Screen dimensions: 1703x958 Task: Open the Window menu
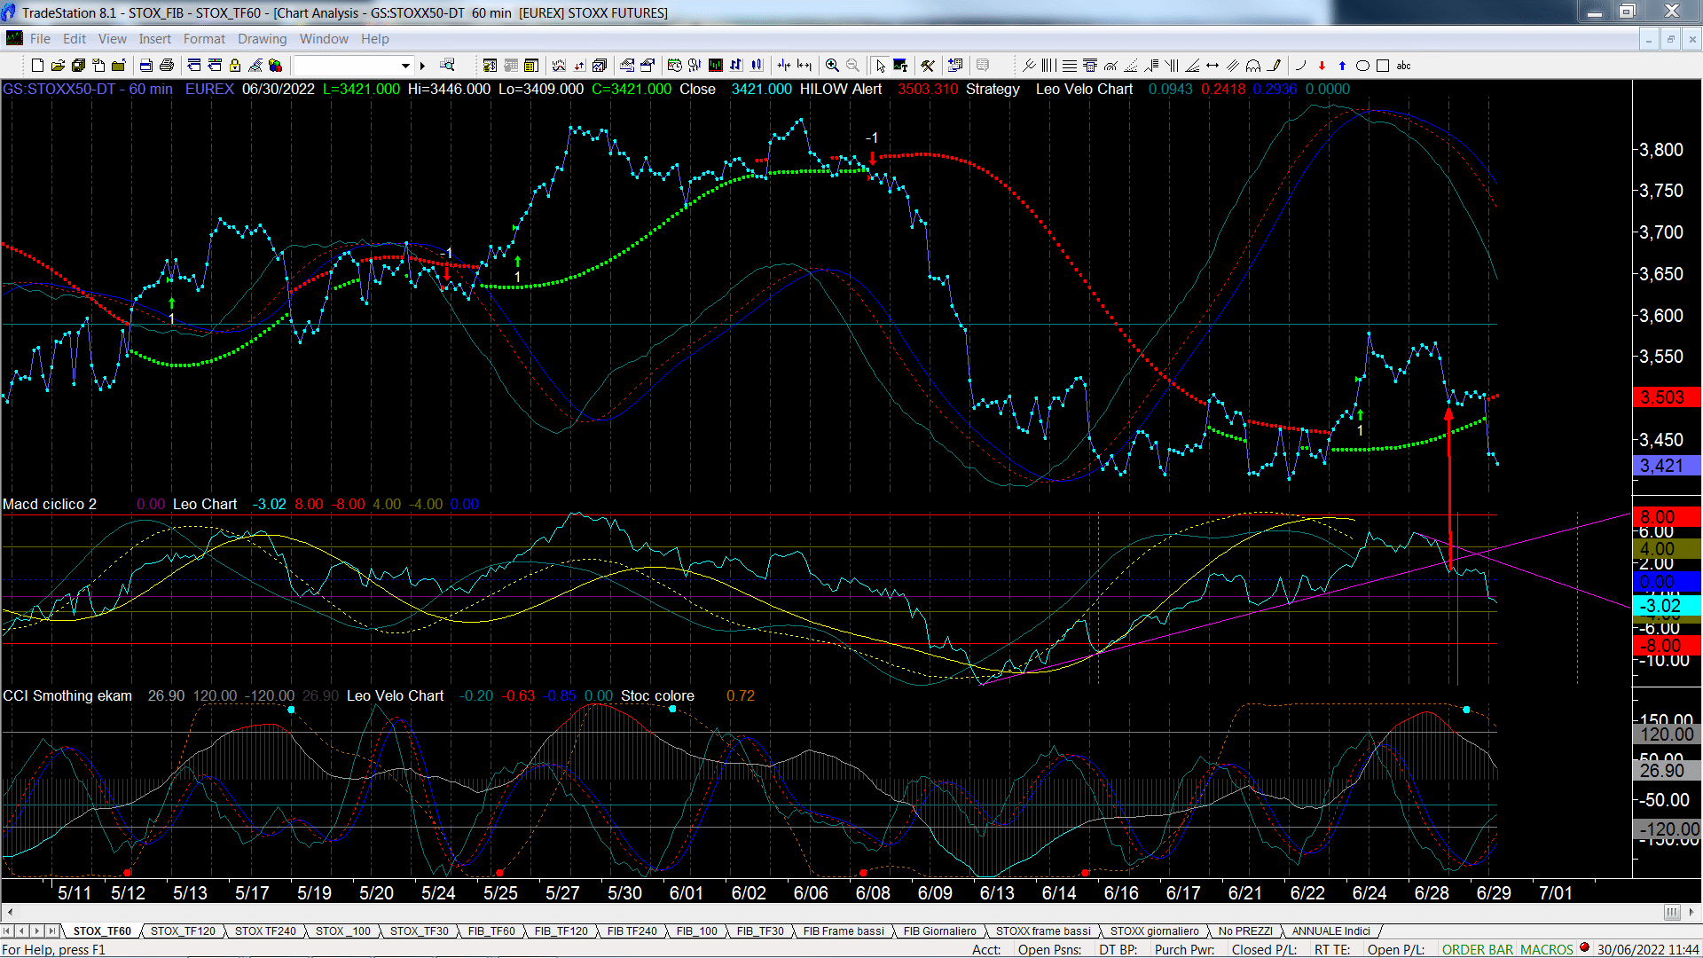[x=324, y=39]
